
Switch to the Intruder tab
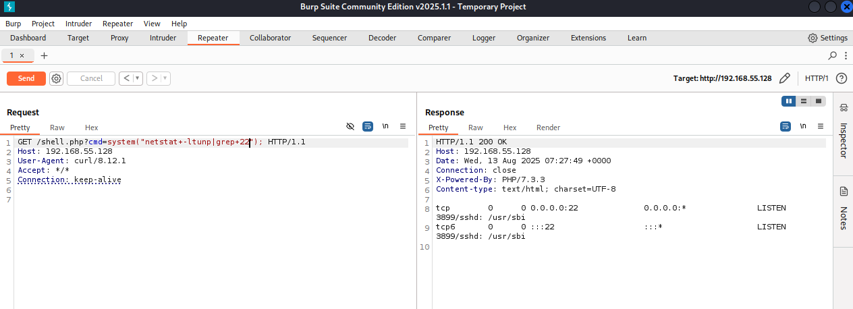[163, 38]
